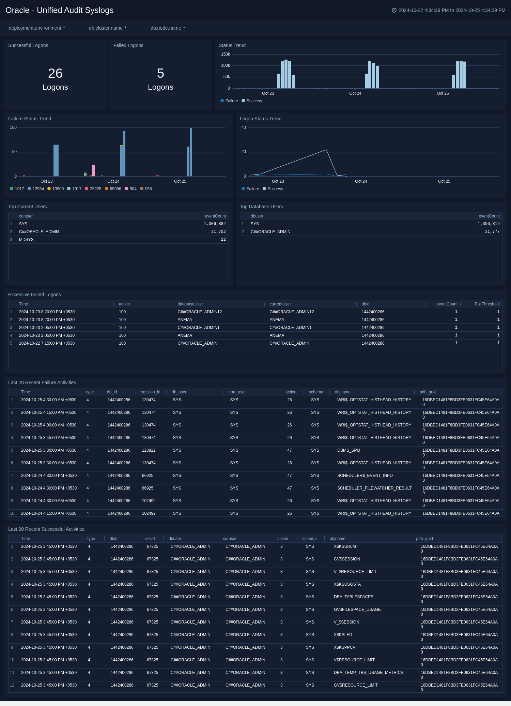
Task: Toggle 1917 legend entry
Action: (x=74, y=189)
